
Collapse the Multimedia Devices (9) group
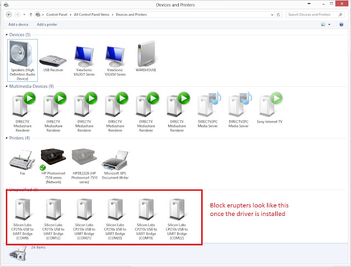[7, 86]
